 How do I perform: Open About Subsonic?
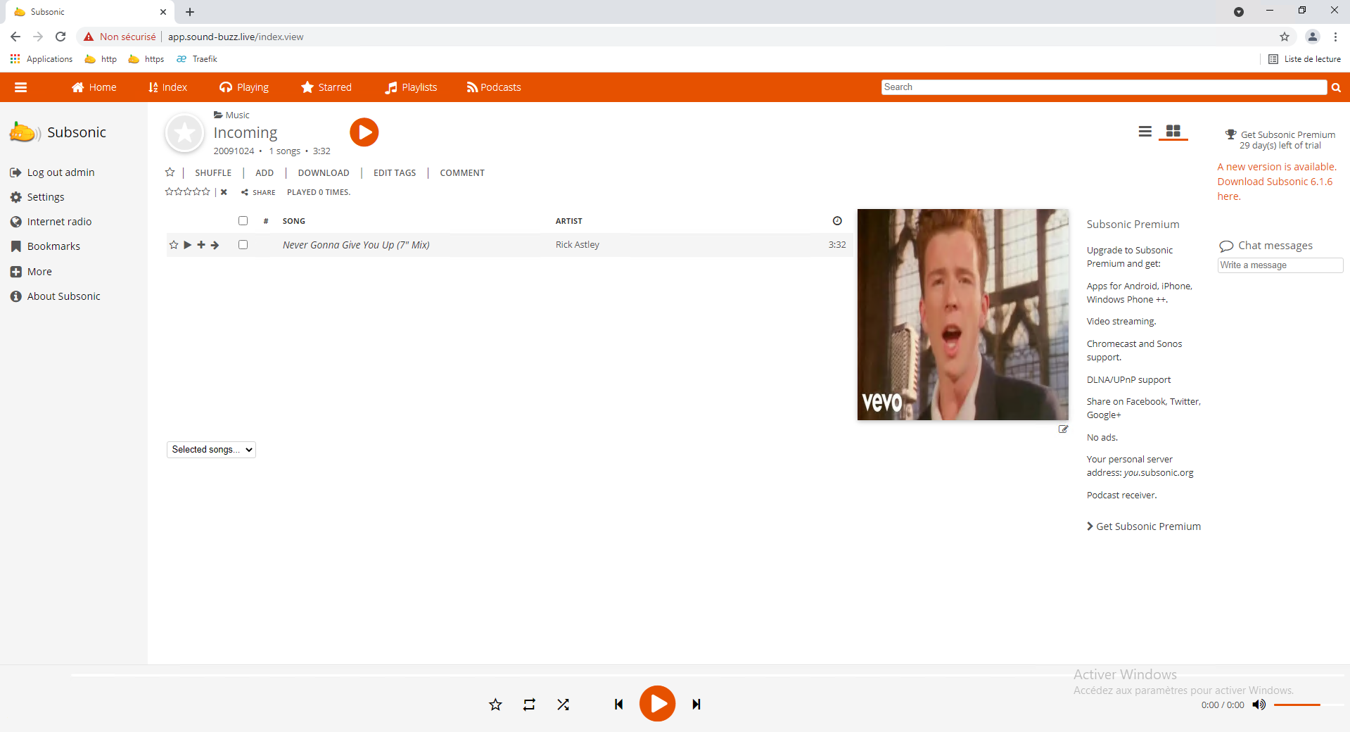[x=56, y=296]
